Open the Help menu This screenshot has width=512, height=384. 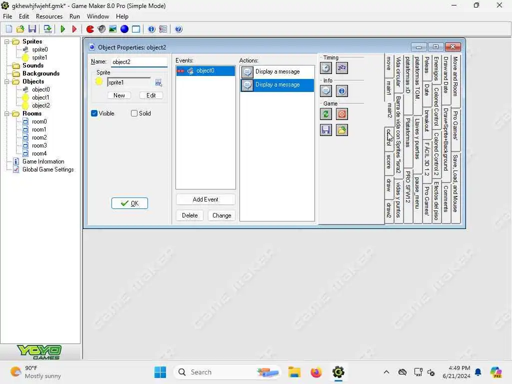[122, 16]
